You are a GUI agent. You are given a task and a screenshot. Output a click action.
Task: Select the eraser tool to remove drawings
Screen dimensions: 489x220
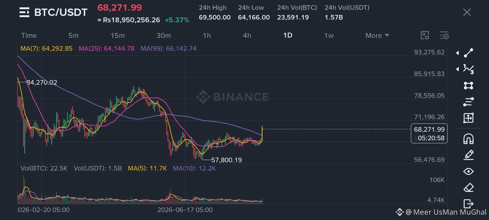[469, 187]
